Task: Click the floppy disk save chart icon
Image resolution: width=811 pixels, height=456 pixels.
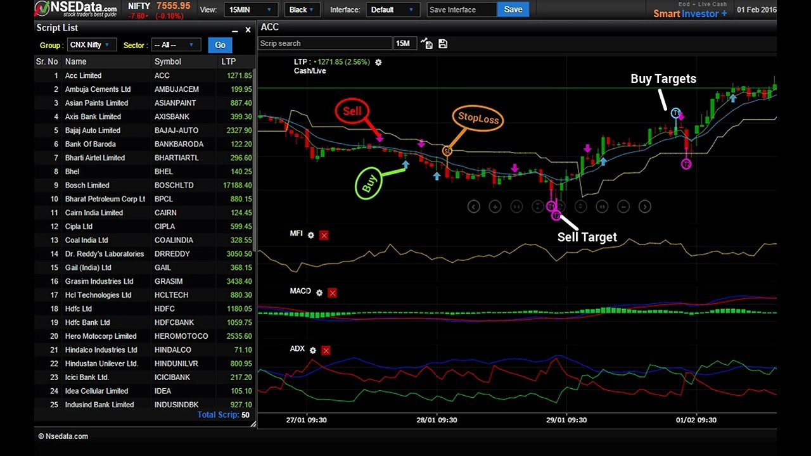Action: pos(443,44)
